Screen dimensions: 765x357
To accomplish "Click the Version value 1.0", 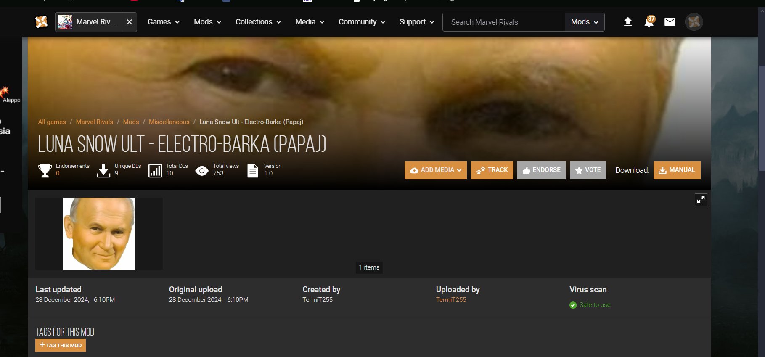I will (268, 173).
